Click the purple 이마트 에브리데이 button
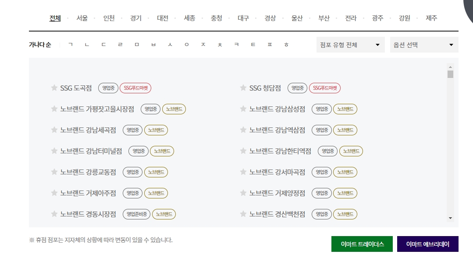 427,244
